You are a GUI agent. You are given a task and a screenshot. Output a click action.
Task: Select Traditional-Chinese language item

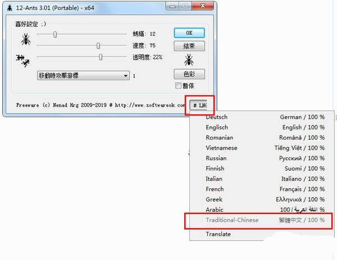point(262,220)
